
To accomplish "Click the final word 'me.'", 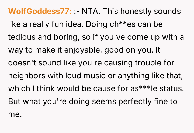I will [14, 114].
